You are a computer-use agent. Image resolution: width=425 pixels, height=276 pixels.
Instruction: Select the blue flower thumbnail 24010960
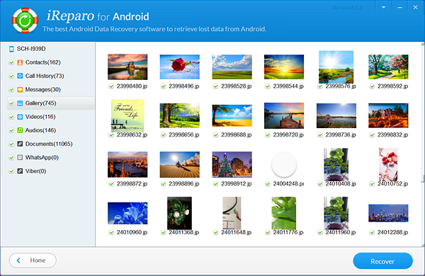pyautogui.click(x=127, y=213)
